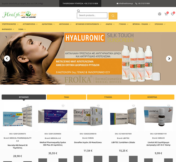The image size is (176, 162).
Task: Click the info@healthzone.gr email link
Action: [126, 4]
